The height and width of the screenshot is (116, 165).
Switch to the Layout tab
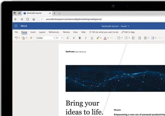[x=42, y=32]
